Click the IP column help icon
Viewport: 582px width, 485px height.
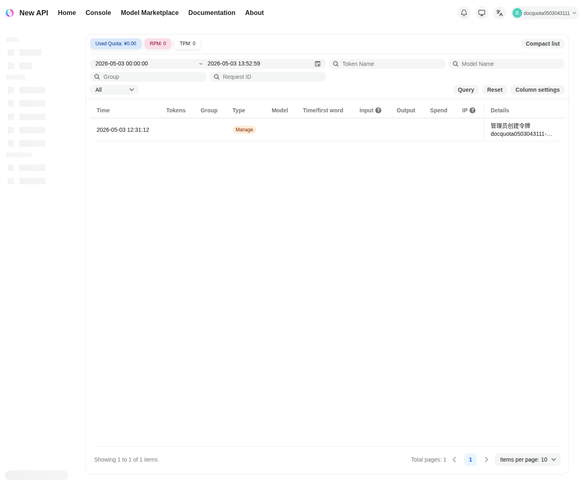472,110
